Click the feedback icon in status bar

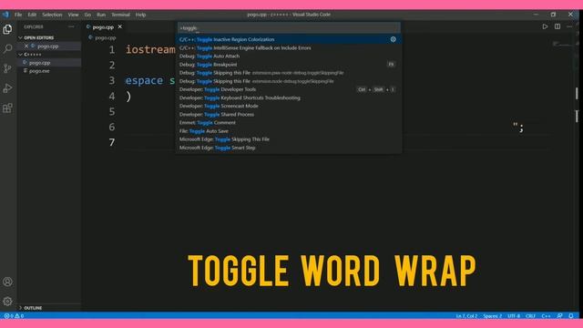(559, 316)
